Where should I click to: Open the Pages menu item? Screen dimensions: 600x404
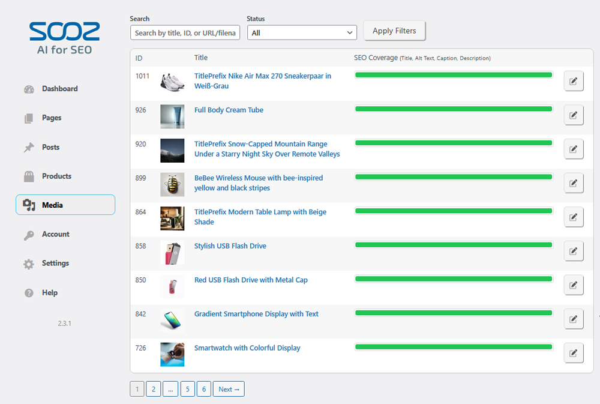coord(52,118)
